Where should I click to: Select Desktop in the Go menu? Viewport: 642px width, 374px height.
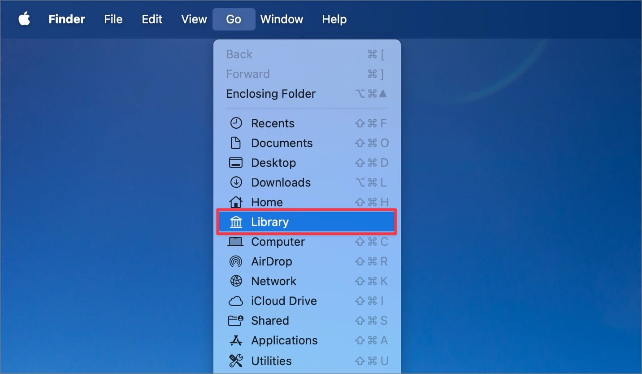click(273, 163)
